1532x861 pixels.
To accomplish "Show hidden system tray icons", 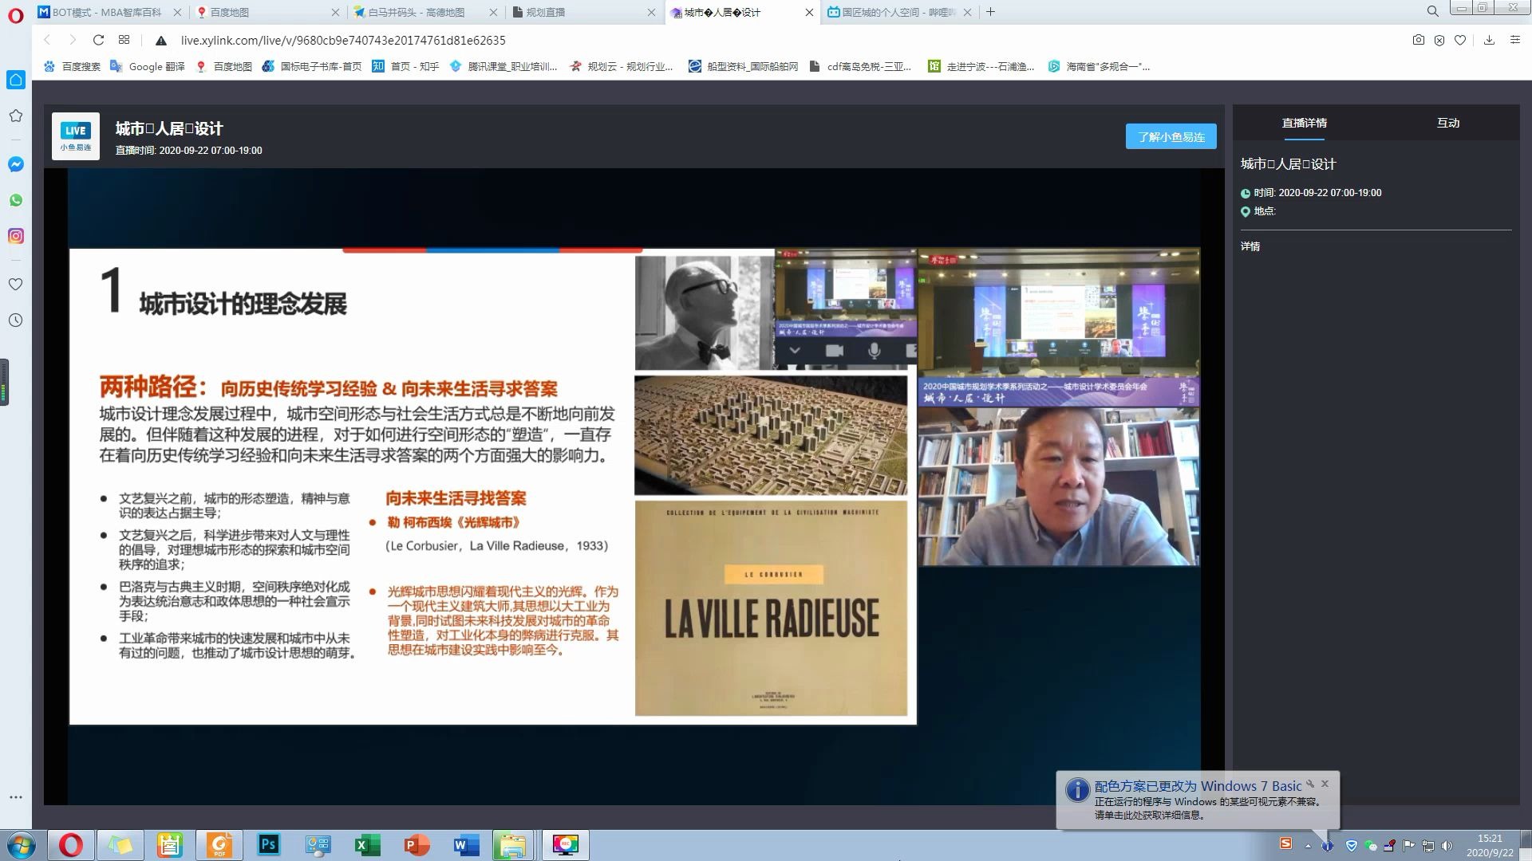I will (x=1307, y=846).
